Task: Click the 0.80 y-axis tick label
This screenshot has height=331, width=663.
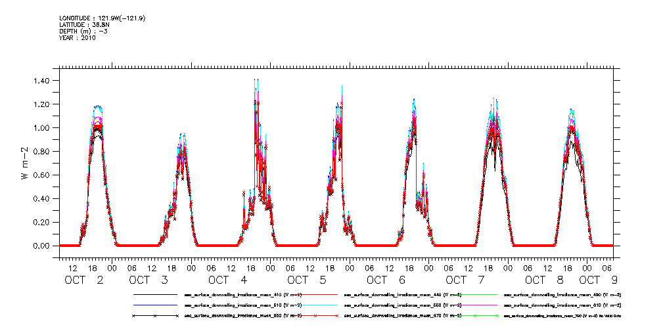Action: pos(41,152)
